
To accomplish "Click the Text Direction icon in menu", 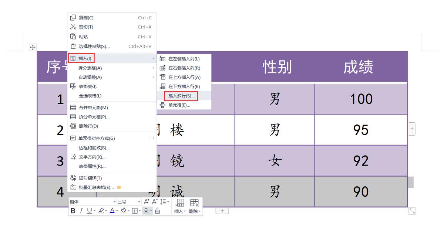I will click(x=73, y=157).
